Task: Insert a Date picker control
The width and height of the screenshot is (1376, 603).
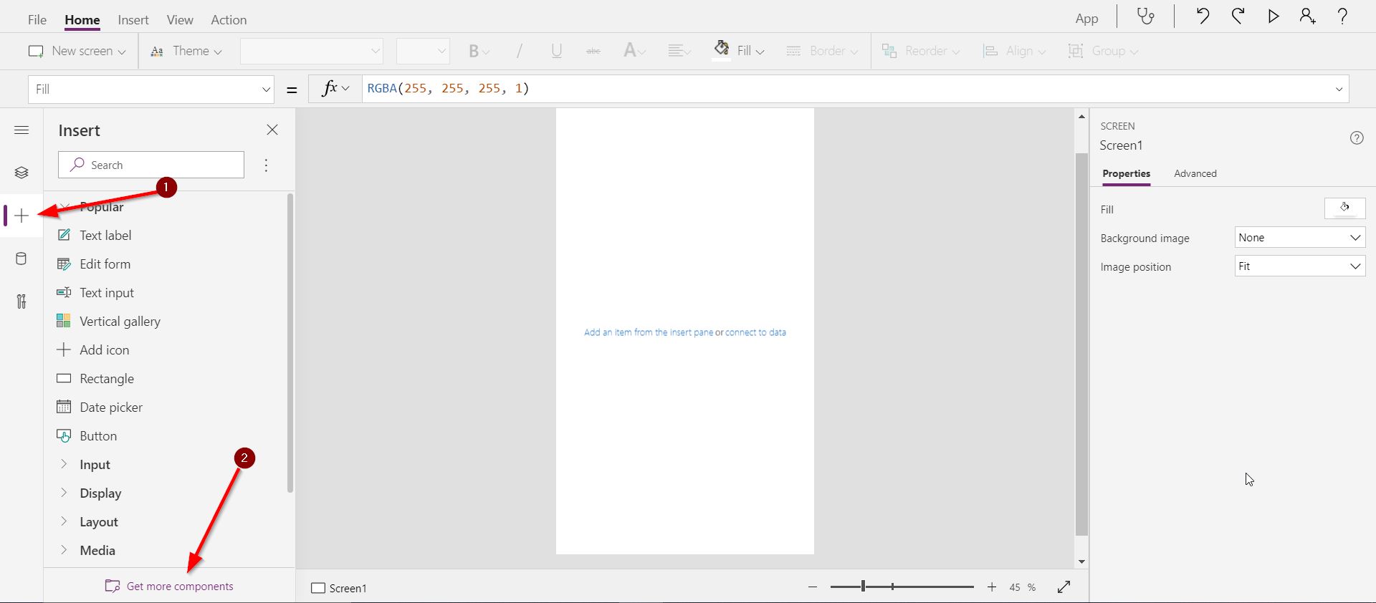Action: (x=100, y=407)
